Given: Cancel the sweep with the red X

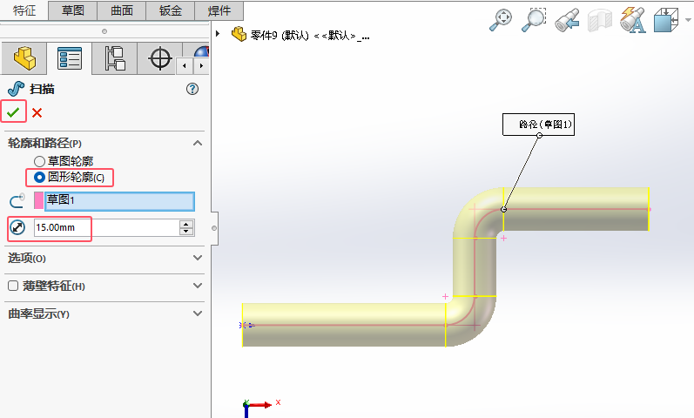Looking at the screenshot, I should click(x=37, y=113).
